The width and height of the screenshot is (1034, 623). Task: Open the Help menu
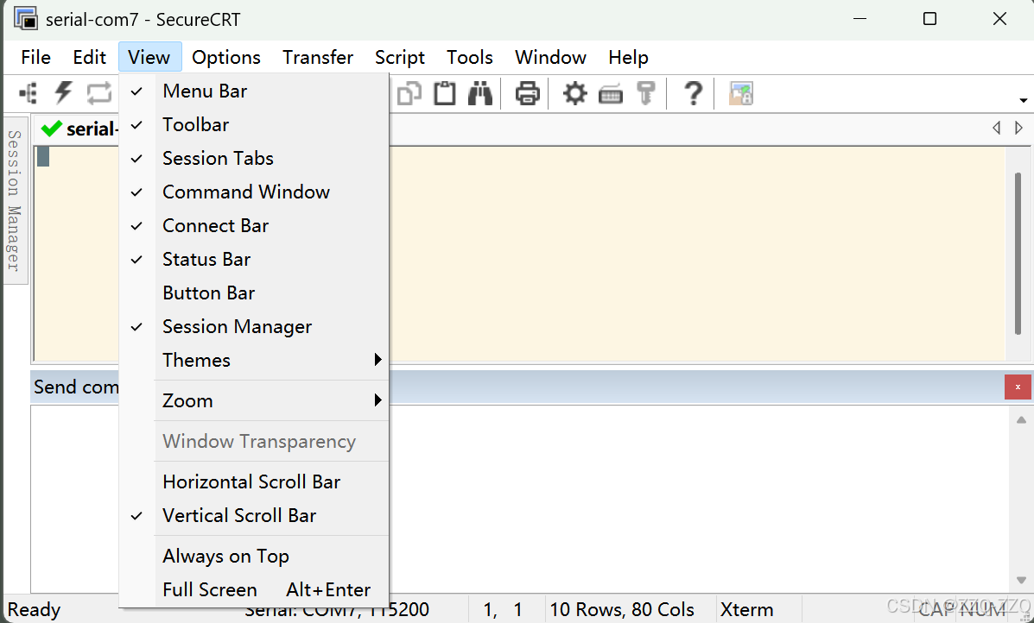pos(629,57)
